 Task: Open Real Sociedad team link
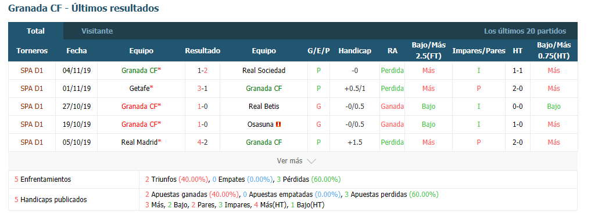click(x=264, y=70)
